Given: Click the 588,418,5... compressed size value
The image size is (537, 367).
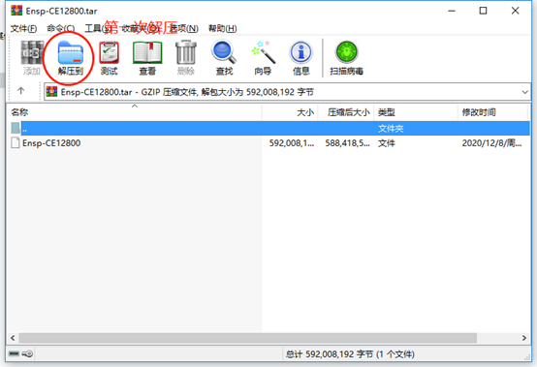Looking at the screenshot, I should [348, 143].
